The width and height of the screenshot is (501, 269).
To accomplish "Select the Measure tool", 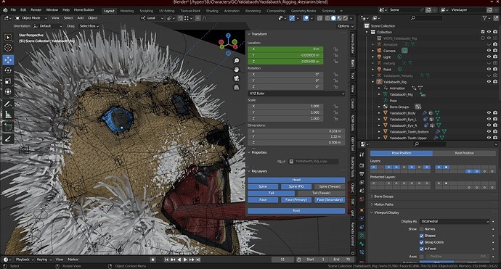I will tap(8, 115).
